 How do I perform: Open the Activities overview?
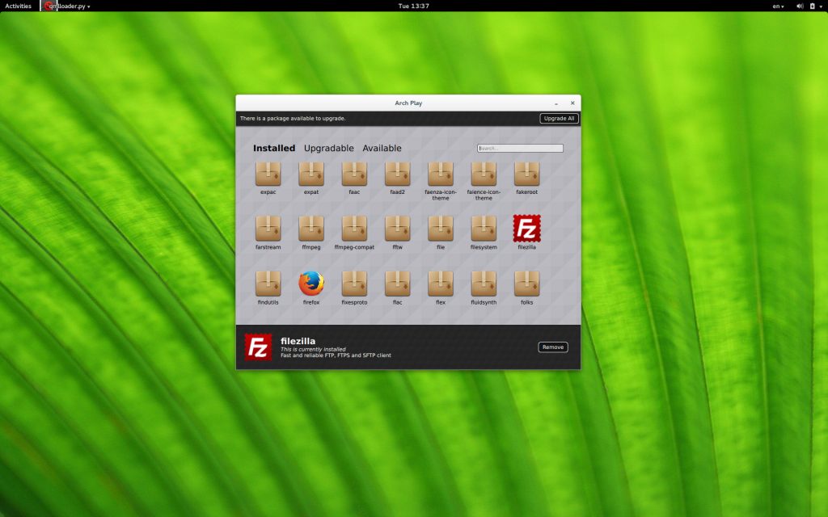(x=18, y=6)
